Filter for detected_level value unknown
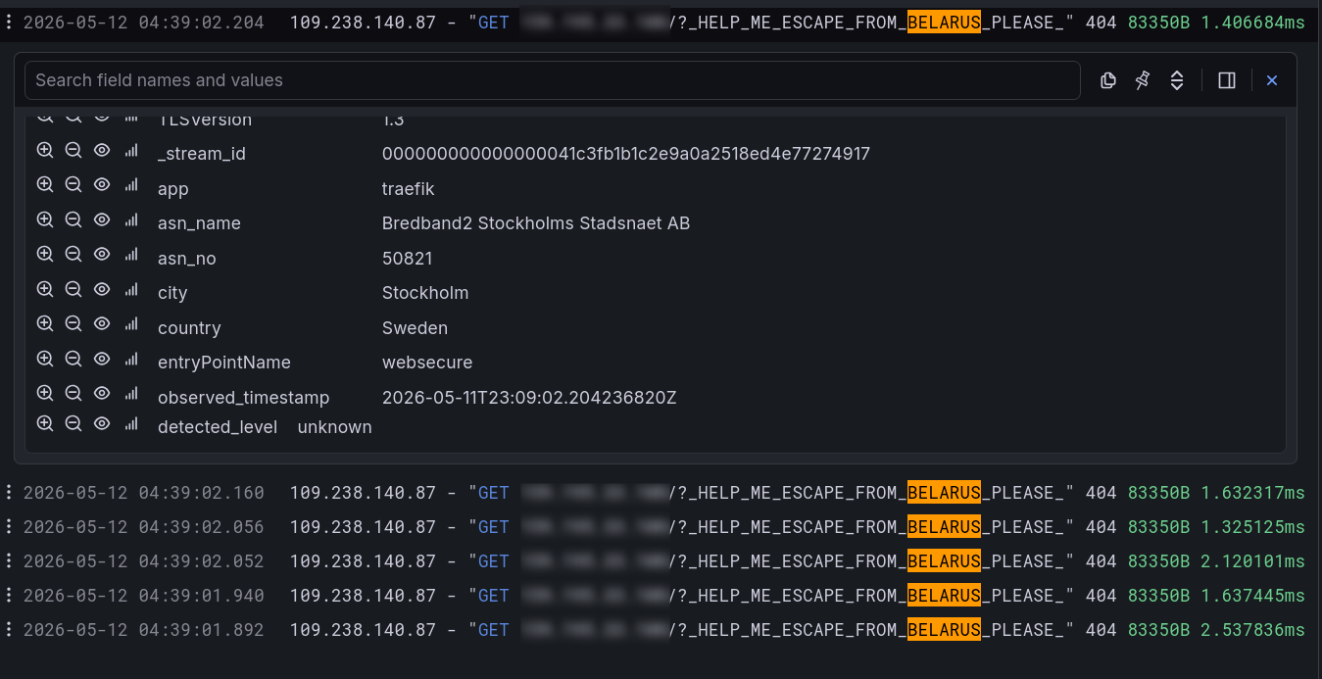Screen dimensions: 1322x679 click(44, 423)
